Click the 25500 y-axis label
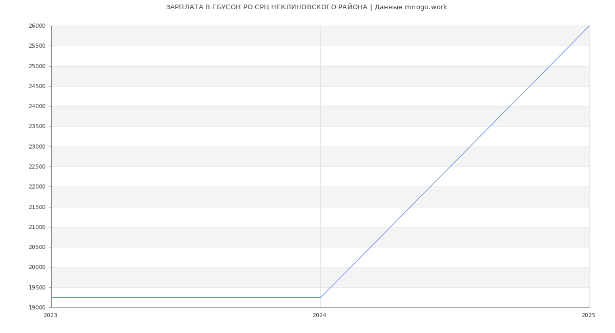This screenshot has height=333, width=615. (x=37, y=46)
